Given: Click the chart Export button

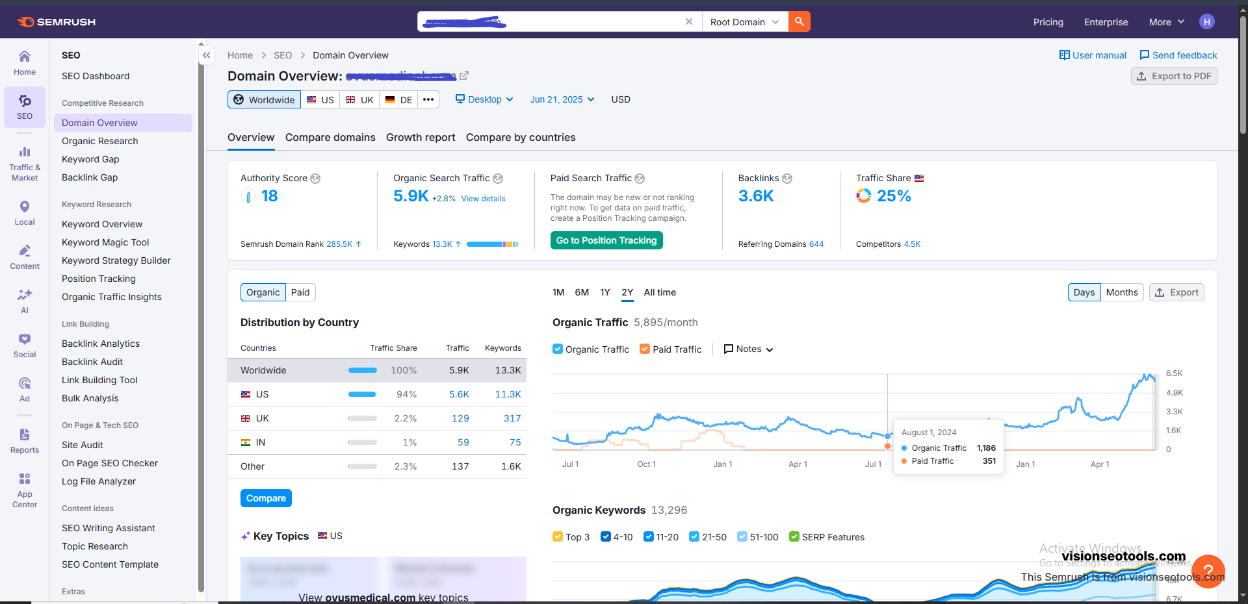Looking at the screenshot, I should click(1176, 292).
